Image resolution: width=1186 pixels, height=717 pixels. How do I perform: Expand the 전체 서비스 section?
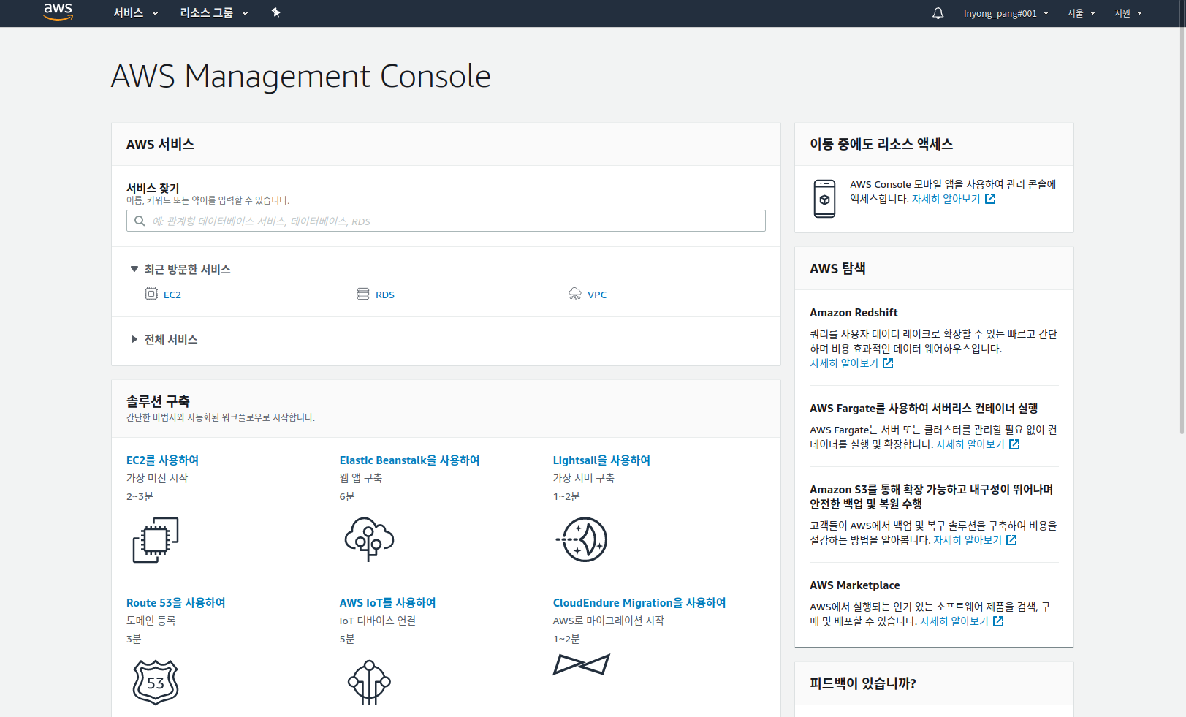(x=134, y=339)
